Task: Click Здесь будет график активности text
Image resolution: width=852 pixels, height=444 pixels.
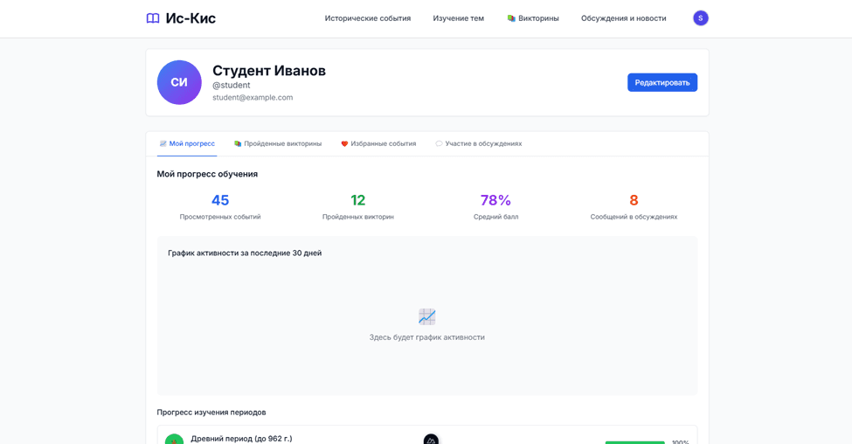Action: (427, 337)
